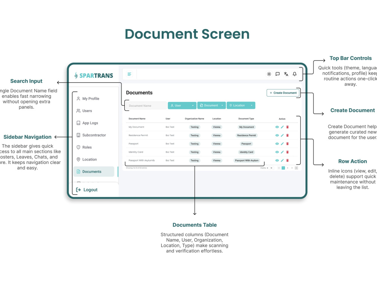Screen dimensions: 377x282
Task: Go to previous page arrow
Action: (279, 168)
